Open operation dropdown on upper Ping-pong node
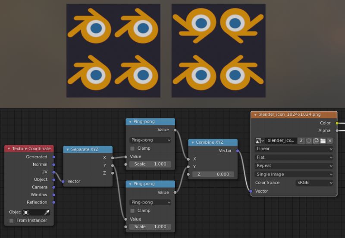345x238 pixels. pyautogui.click(x=150, y=140)
